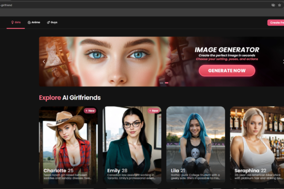The height and width of the screenshot is (189, 284).
Task: Select the Girls tab
Action: point(16,23)
